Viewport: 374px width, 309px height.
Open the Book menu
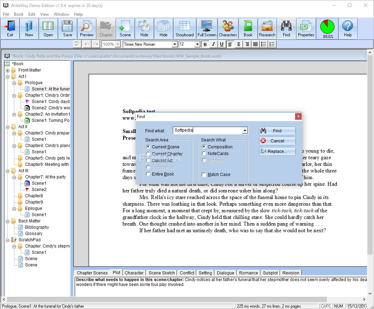point(19,14)
